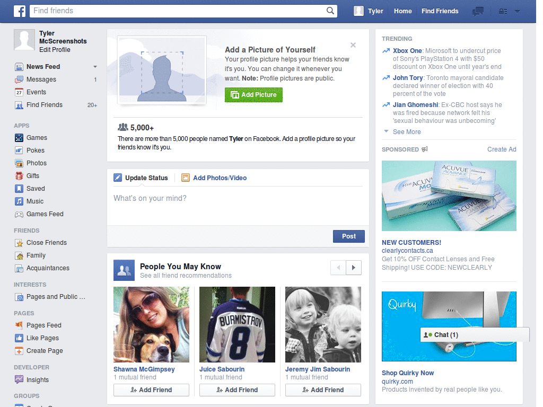Select the Update Status tab
The height and width of the screenshot is (407, 543).
[x=141, y=178]
